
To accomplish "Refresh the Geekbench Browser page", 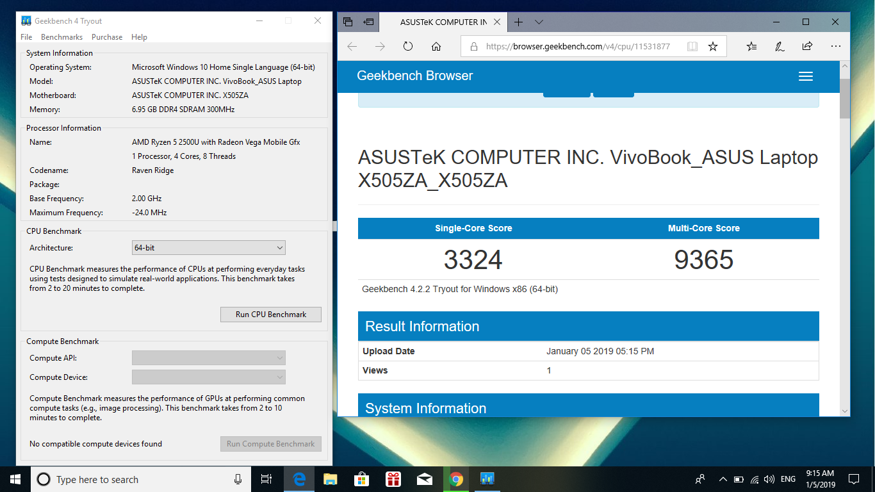I will click(408, 46).
